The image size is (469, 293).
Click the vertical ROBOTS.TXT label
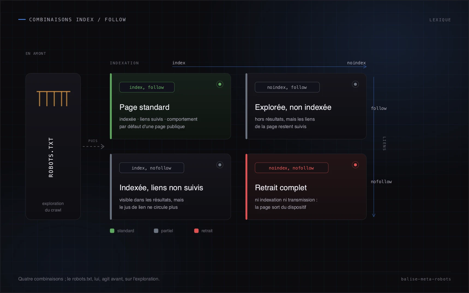51,158
